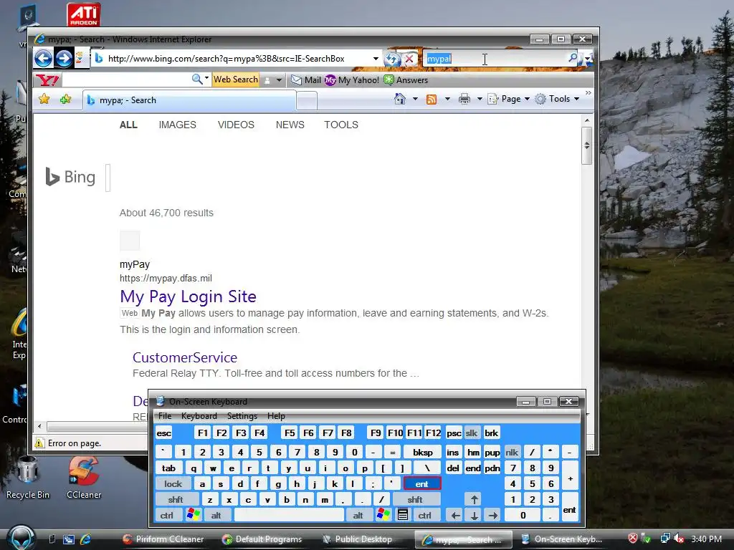Toggle the left ctrl key

point(166,515)
